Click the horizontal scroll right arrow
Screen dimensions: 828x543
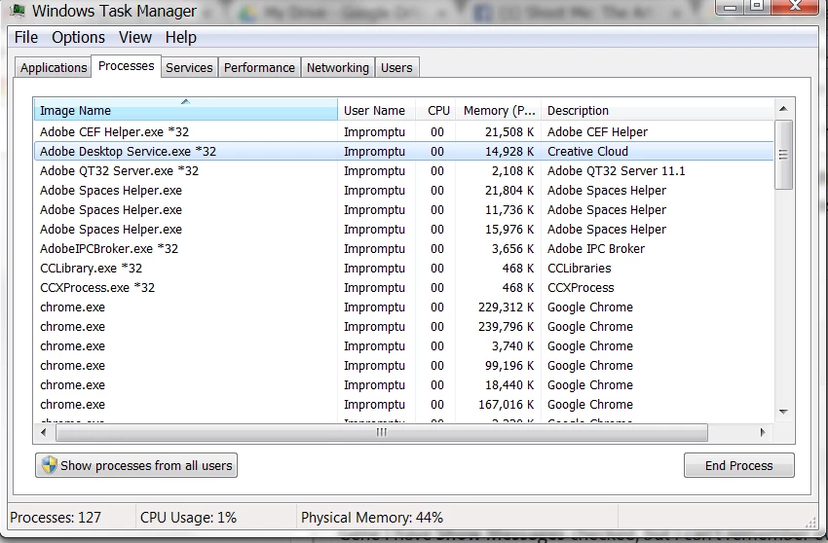(x=762, y=433)
